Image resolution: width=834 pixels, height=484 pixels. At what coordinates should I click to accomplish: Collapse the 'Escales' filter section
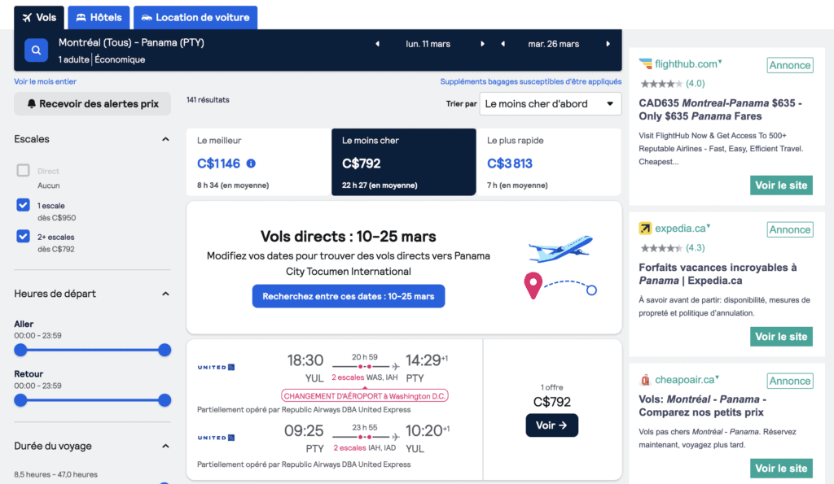click(x=165, y=138)
